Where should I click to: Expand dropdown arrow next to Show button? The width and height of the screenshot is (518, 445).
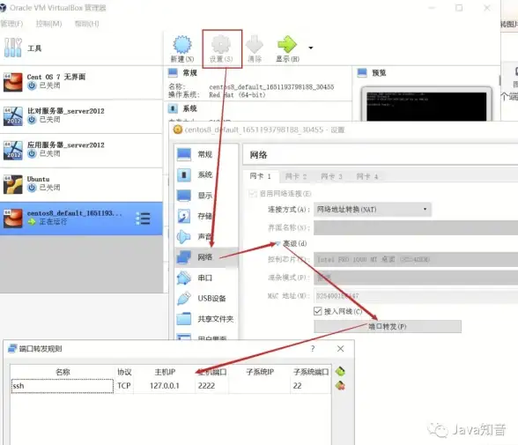coord(310,48)
